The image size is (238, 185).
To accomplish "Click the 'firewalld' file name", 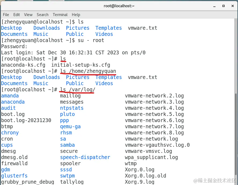I will click(x=14, y=164).
